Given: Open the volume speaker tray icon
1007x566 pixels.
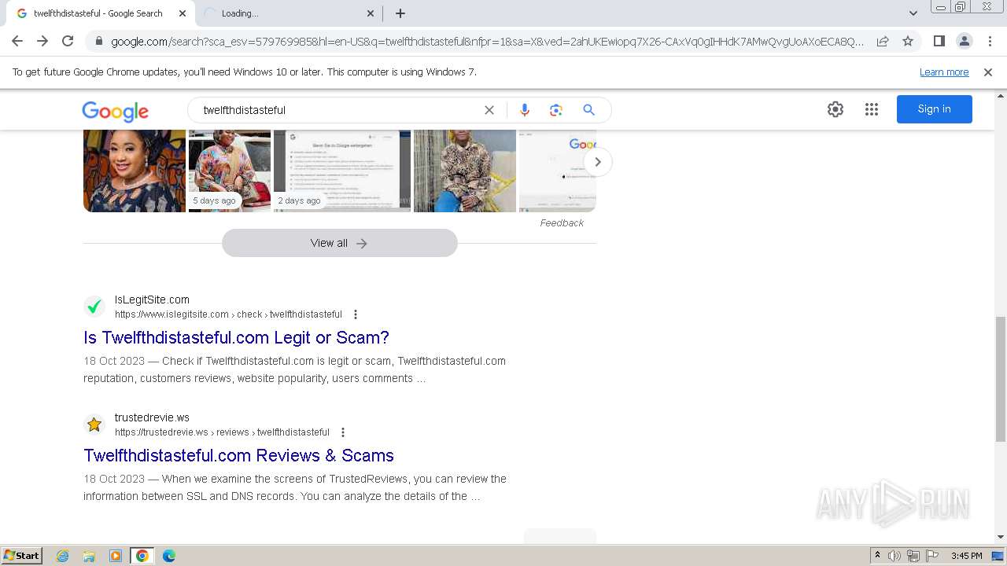Looking at the screenshot, I should point(894,556).
